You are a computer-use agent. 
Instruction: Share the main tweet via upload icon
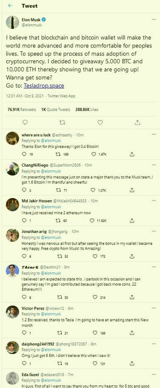click(x=138, y=122)
